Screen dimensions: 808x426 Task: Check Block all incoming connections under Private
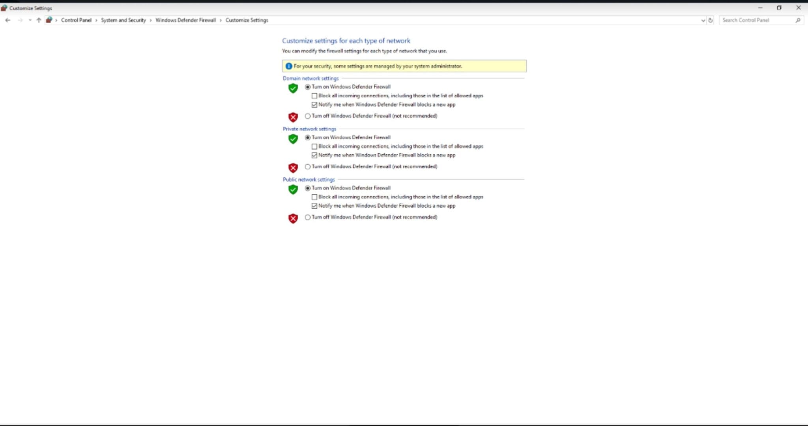(x=314, y=146)
